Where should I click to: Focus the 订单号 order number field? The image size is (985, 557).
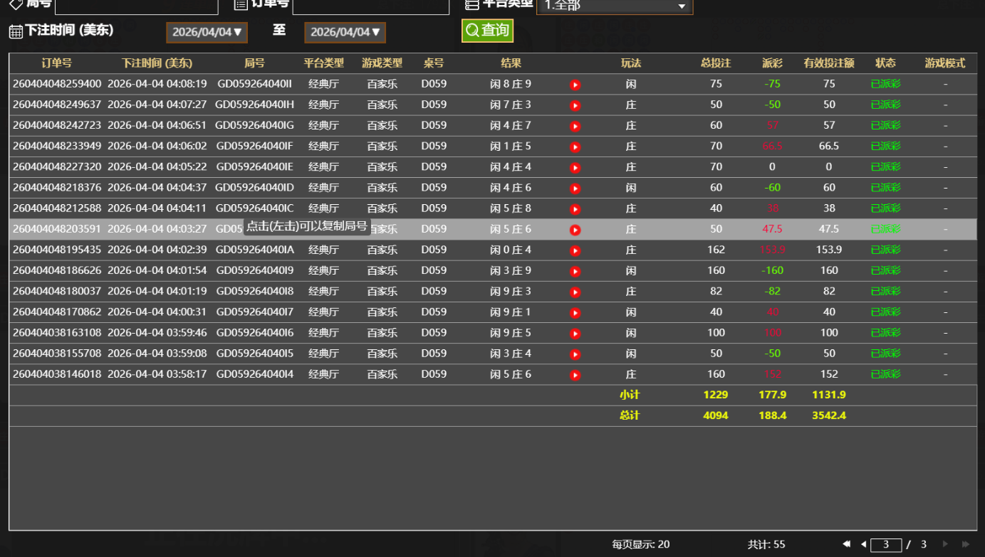(x=370, y=6)
